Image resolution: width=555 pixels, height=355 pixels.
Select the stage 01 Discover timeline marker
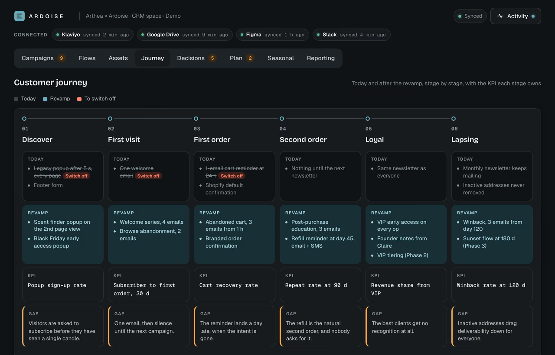(24, 119)
